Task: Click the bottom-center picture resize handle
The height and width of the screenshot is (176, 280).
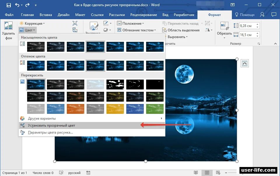Action: pyautogui.click(x=146, y=161)
